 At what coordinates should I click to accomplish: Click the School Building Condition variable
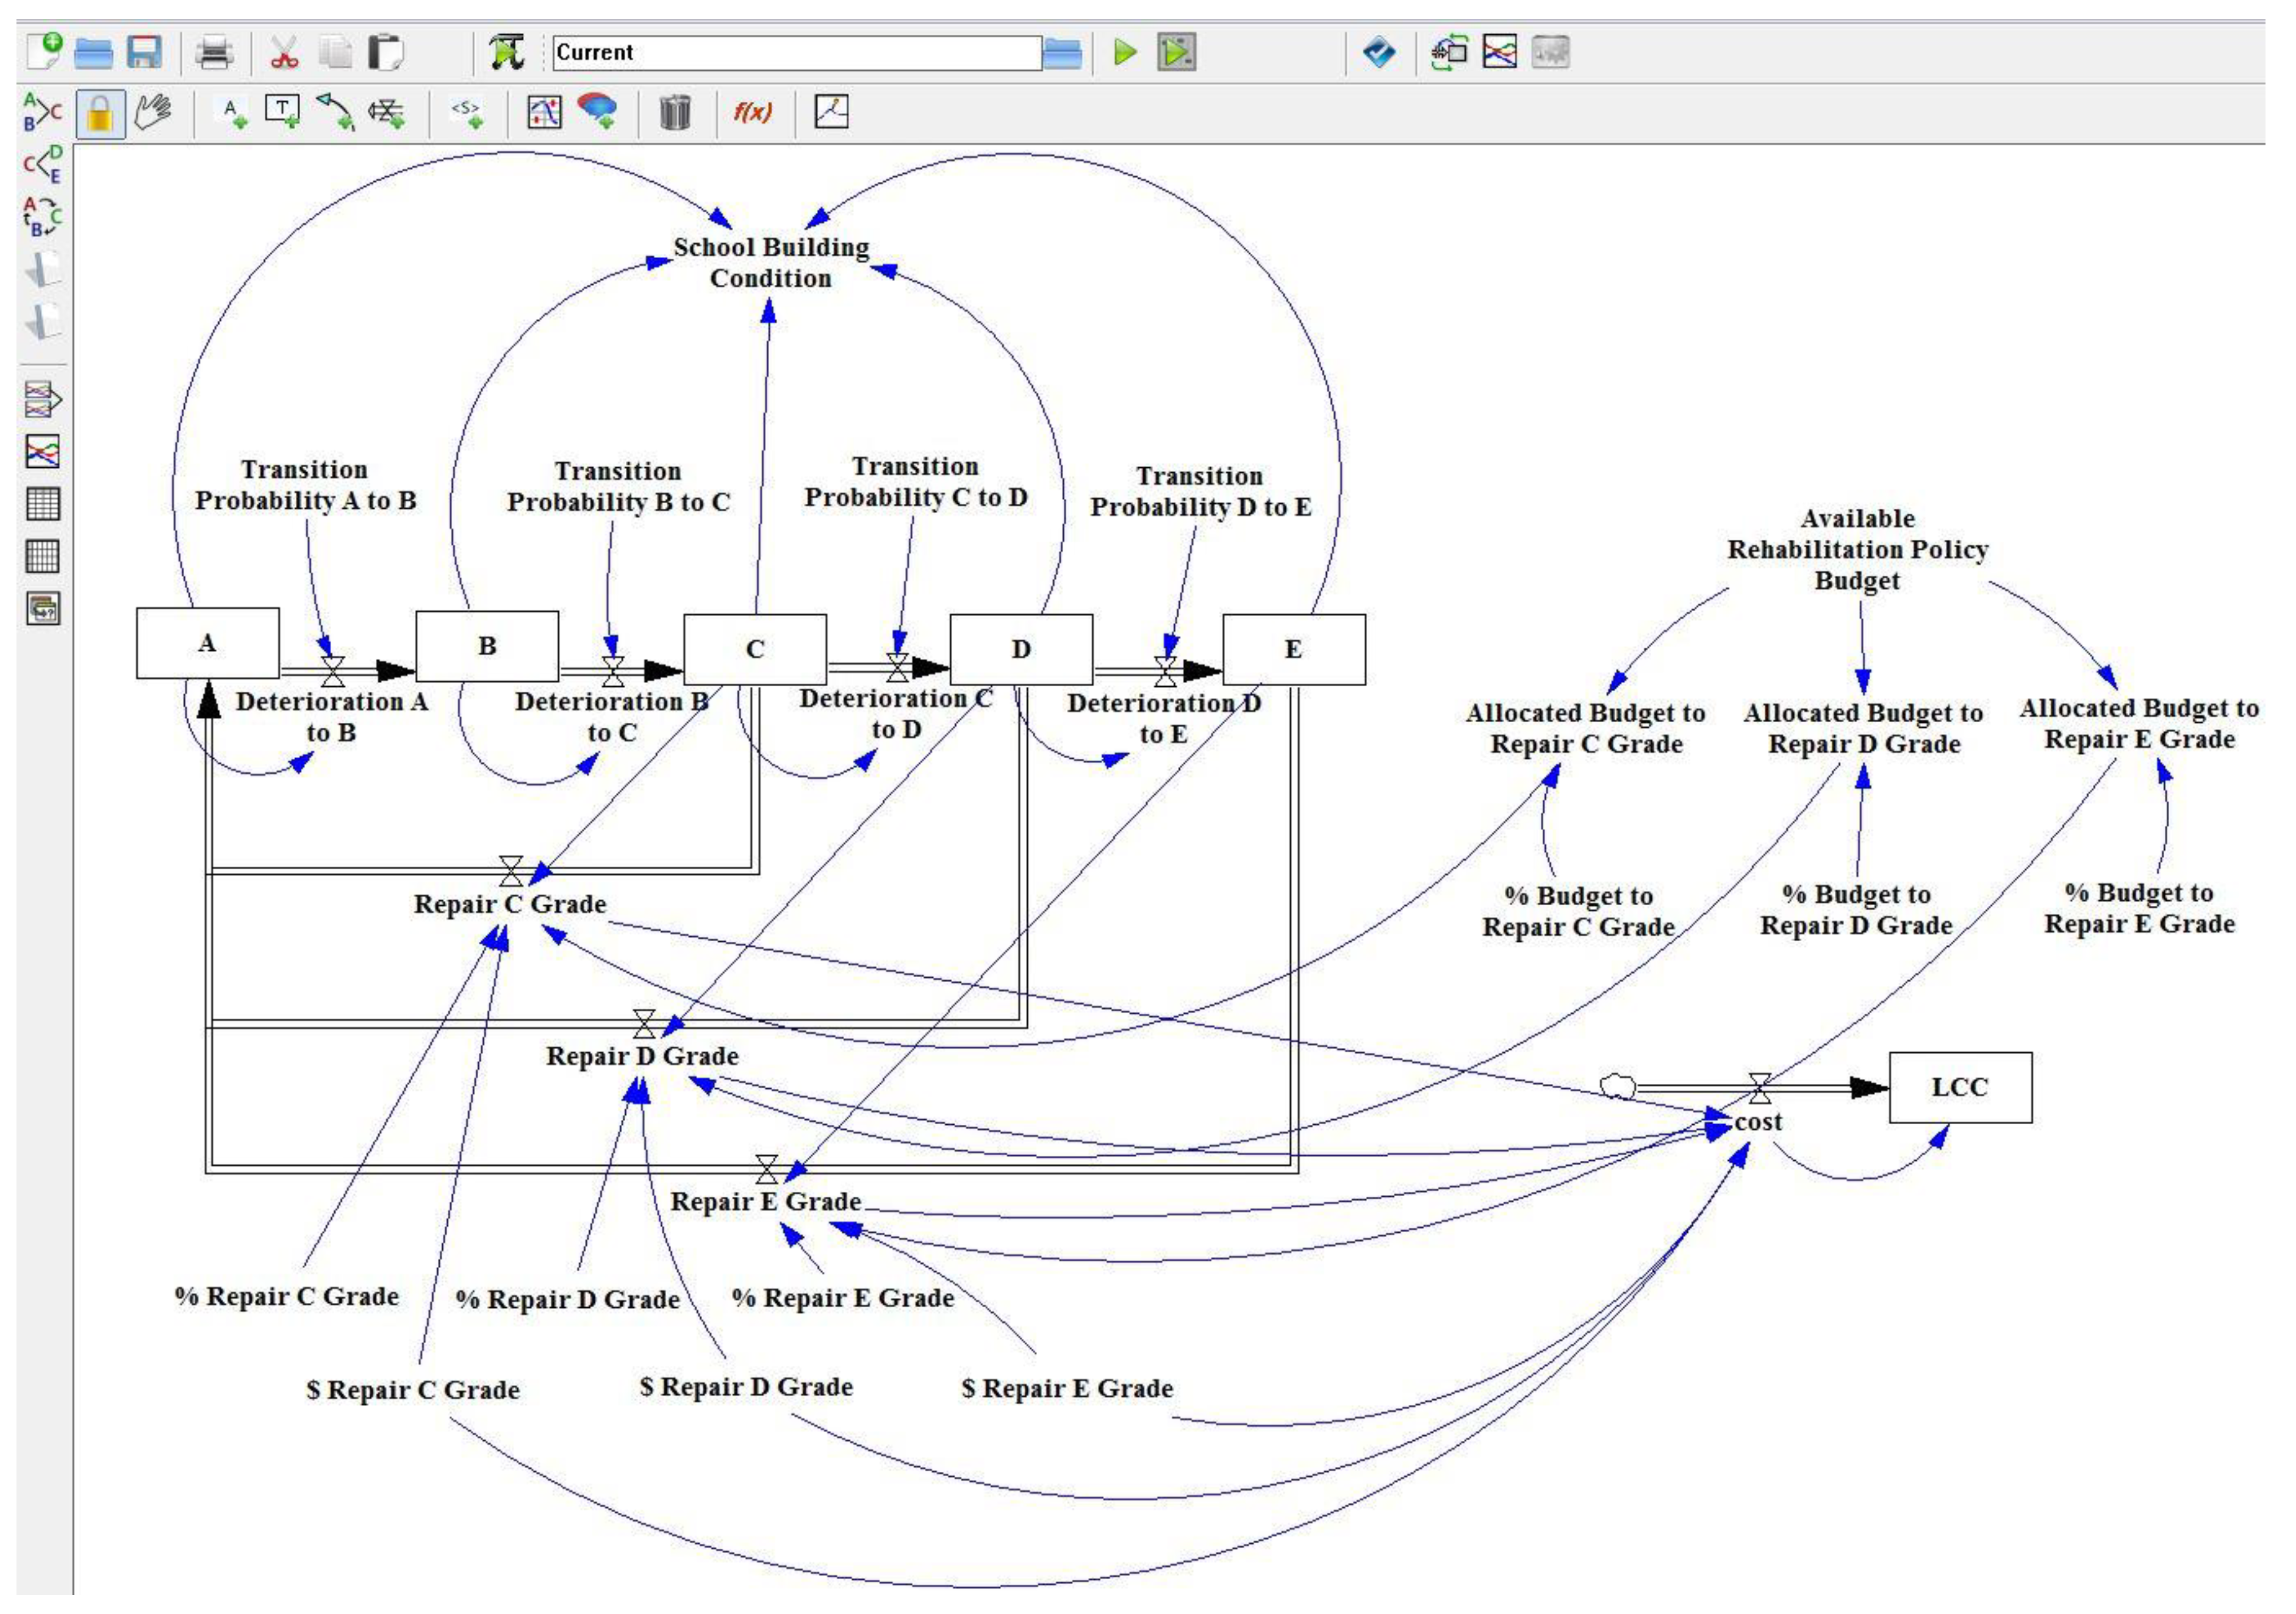770,262
